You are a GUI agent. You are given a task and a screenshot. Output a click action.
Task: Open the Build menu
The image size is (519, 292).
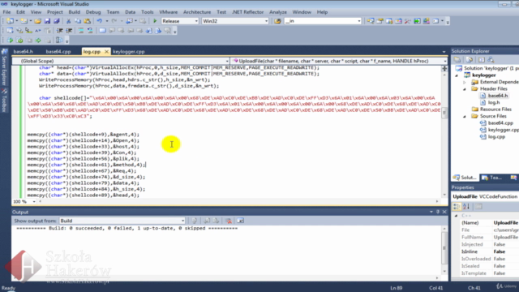(74, 12)
